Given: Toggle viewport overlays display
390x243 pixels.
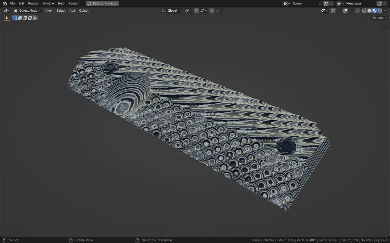Looking at the screenshot, I should 345,11.
